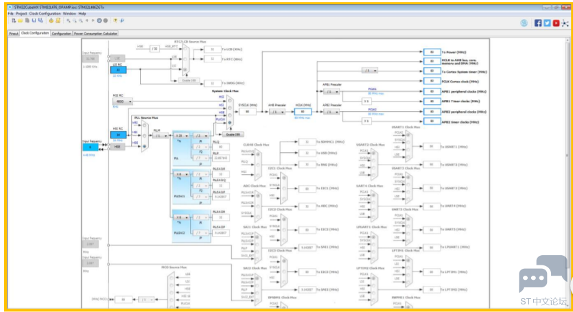Select MSI in PLL Source Mux
Screen dimensions: 573x312
pyautogui.click(x=145, y=125)
